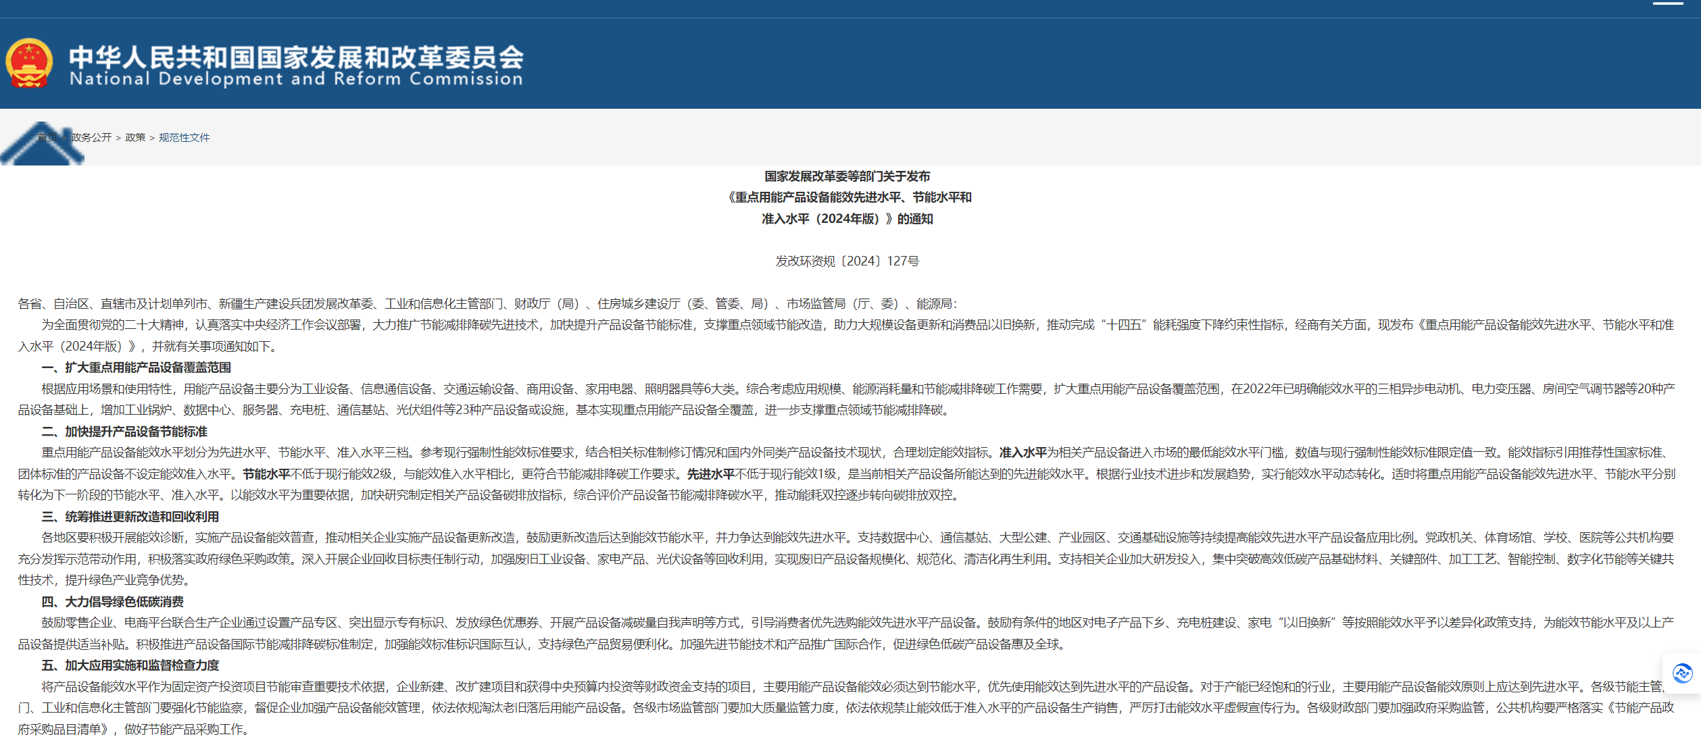Select the notice title text

tap(850, 197)
